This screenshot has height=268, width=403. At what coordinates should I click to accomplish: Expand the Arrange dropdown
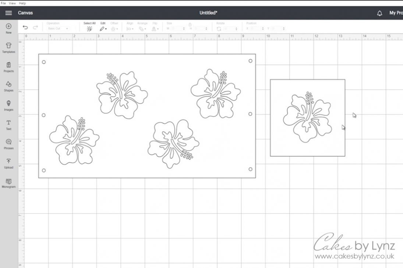(x=142, y=29)
